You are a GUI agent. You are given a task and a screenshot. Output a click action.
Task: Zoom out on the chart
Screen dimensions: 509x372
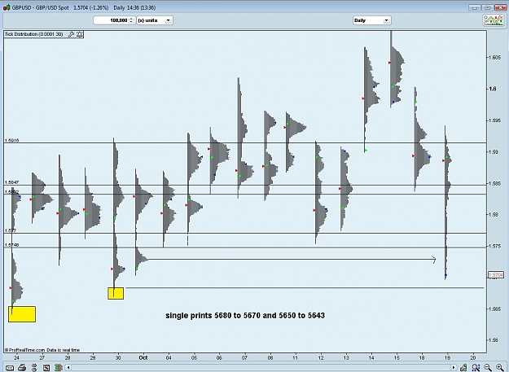[488, 367]
